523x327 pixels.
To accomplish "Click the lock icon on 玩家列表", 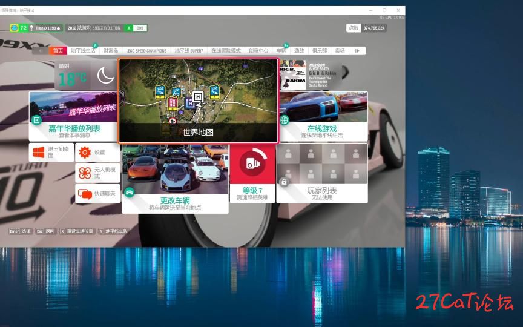I will click(284, 182).
